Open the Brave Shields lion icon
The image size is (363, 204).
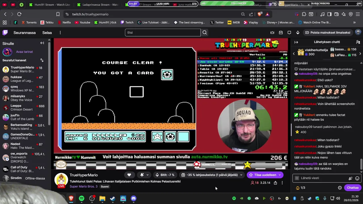[259, 14]
